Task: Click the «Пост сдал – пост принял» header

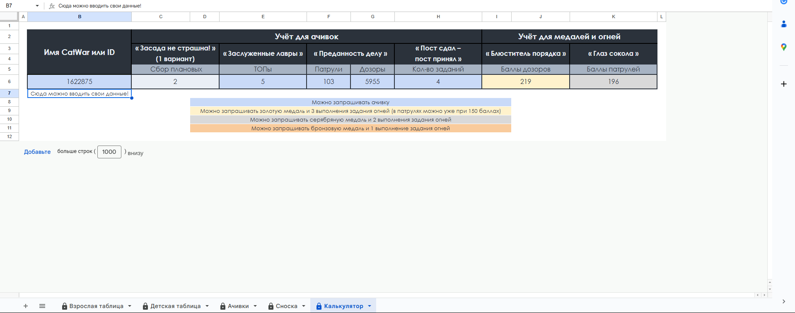Action: click(438, 54)
